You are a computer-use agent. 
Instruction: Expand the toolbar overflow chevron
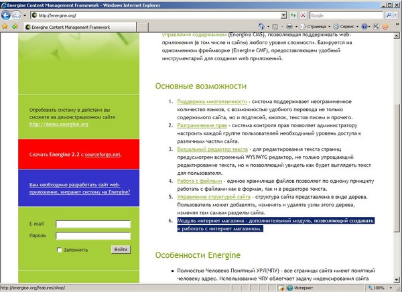click(x=398, y=24)
